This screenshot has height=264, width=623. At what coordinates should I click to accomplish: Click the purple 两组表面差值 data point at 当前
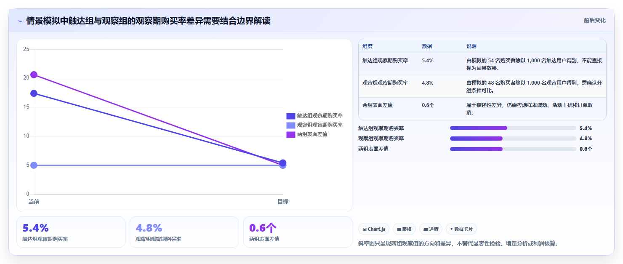click(34, 75)
